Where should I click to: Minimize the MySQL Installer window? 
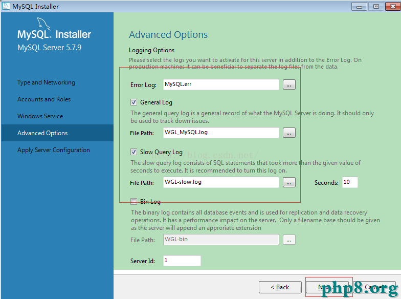click(x=359, y=6)
